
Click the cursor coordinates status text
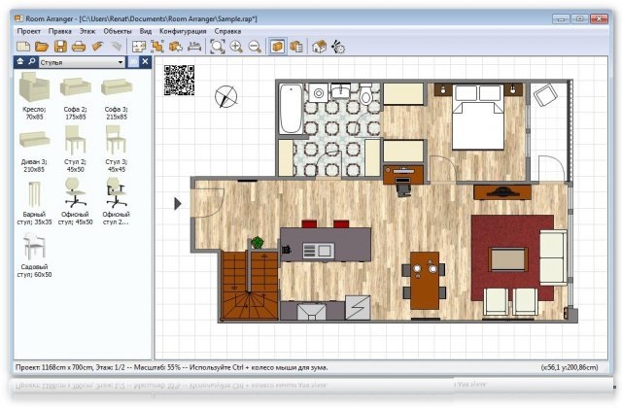[570, 367]
